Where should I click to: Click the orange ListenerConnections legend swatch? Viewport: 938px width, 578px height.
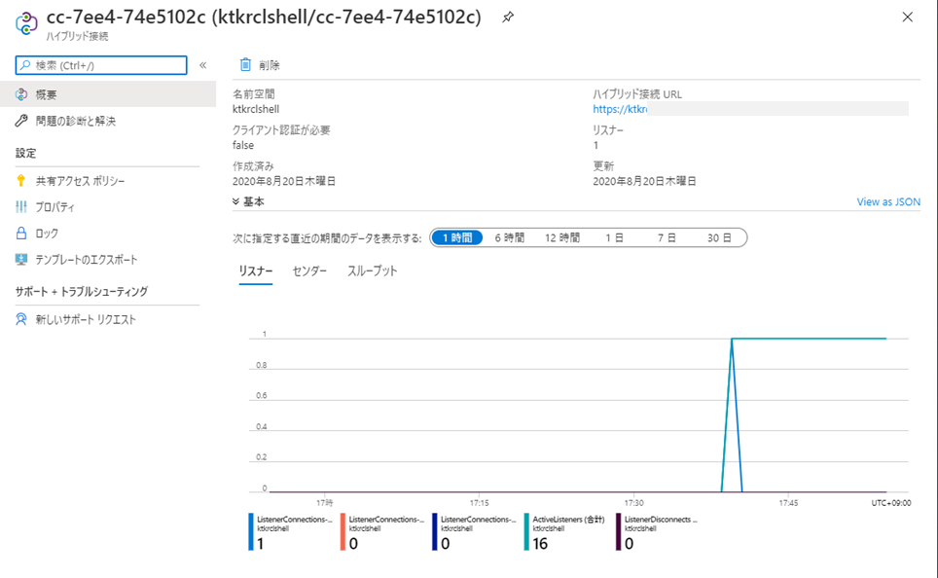343,532
